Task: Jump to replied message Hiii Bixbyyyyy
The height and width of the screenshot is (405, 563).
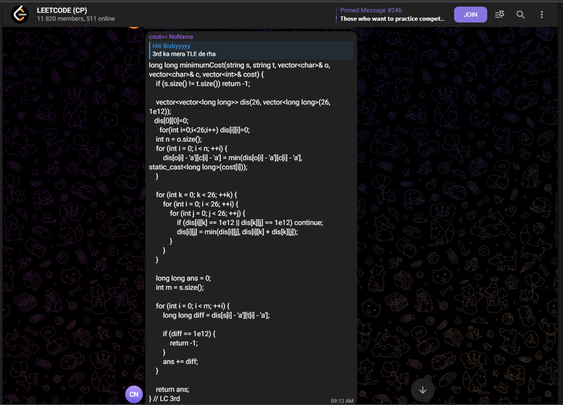Action: 171,46
